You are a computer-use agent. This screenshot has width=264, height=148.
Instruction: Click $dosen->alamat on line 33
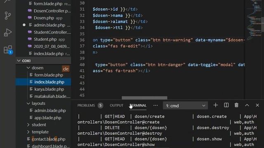tap(110, 22)
